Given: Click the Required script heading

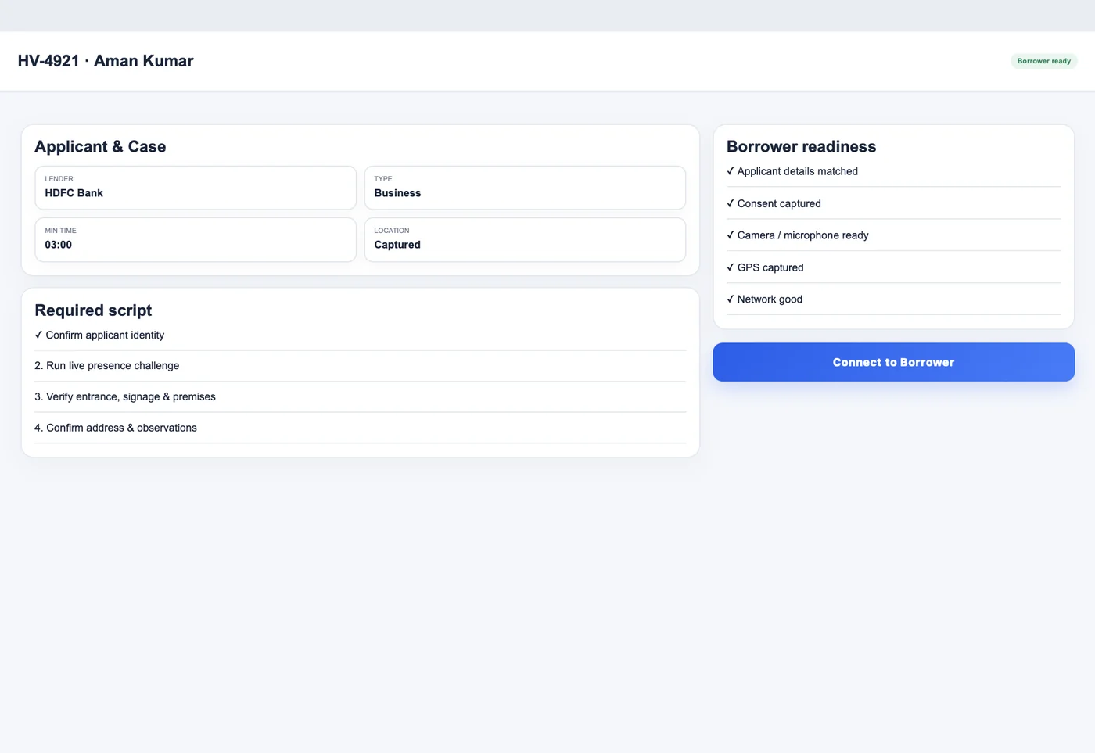Looking at the screenshot, I should tap(93, 310).
